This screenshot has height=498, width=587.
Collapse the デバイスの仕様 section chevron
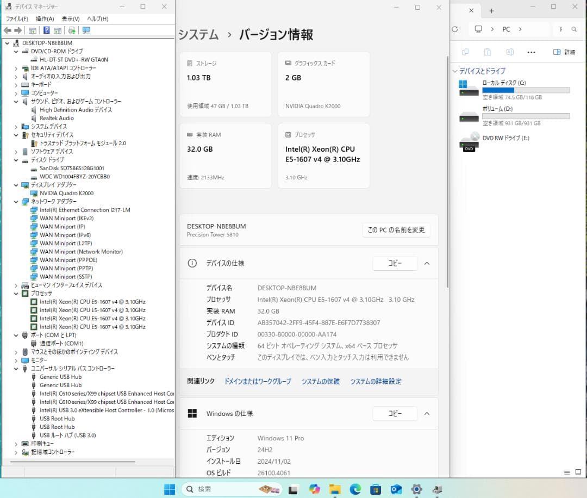tap(427, 263)
